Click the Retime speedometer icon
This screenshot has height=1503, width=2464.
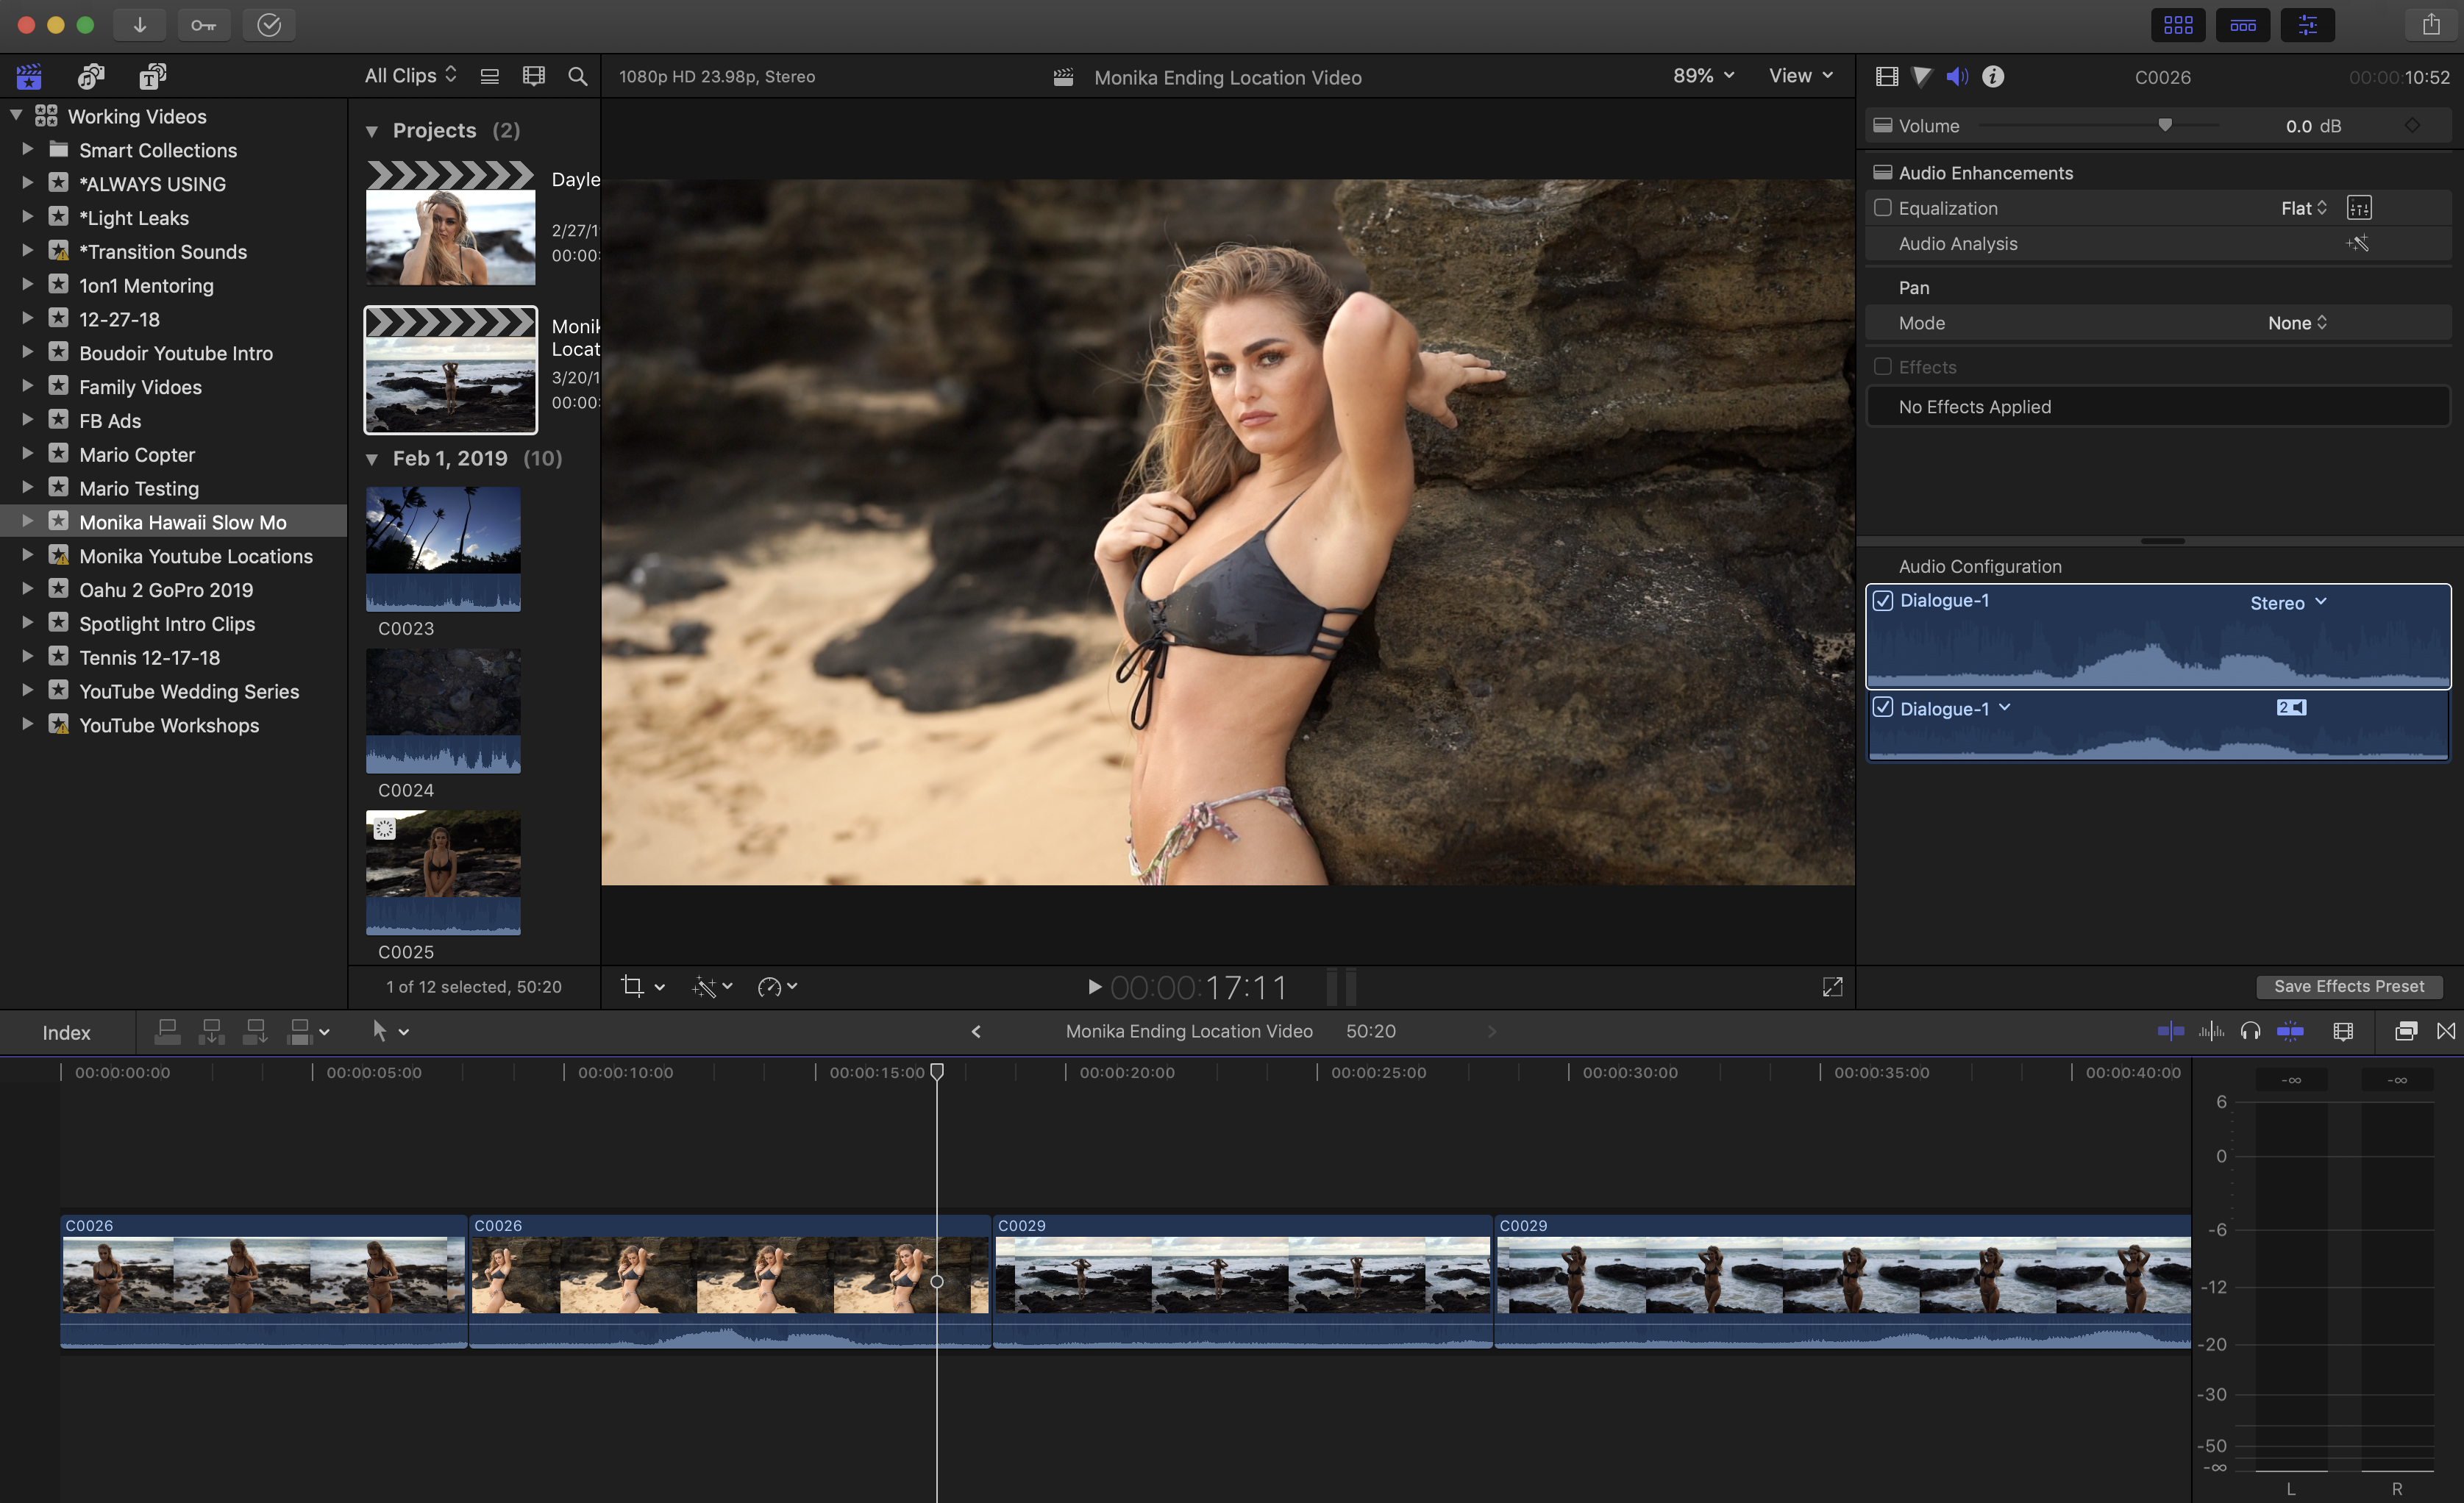coord(769,987)
